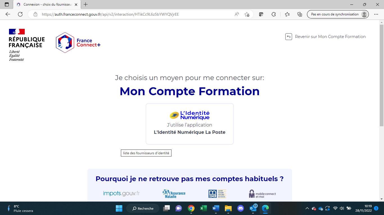
Task: Open Outlook from taskbar
Action: (x=253, y=208)
